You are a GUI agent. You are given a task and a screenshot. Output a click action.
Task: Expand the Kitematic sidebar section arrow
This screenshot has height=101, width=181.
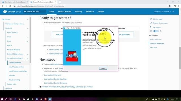coord(27,76)
